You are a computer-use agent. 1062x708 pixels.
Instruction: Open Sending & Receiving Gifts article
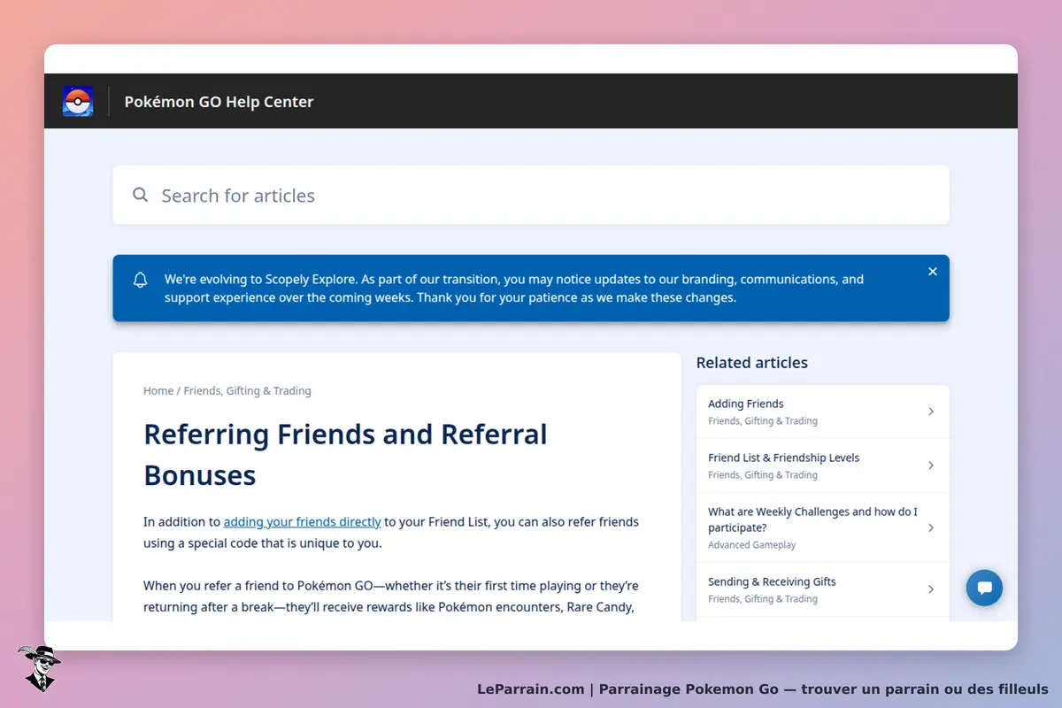click(823, 589)
